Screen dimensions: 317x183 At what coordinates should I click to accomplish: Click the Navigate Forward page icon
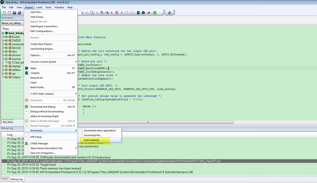click(x=132, y=13)
